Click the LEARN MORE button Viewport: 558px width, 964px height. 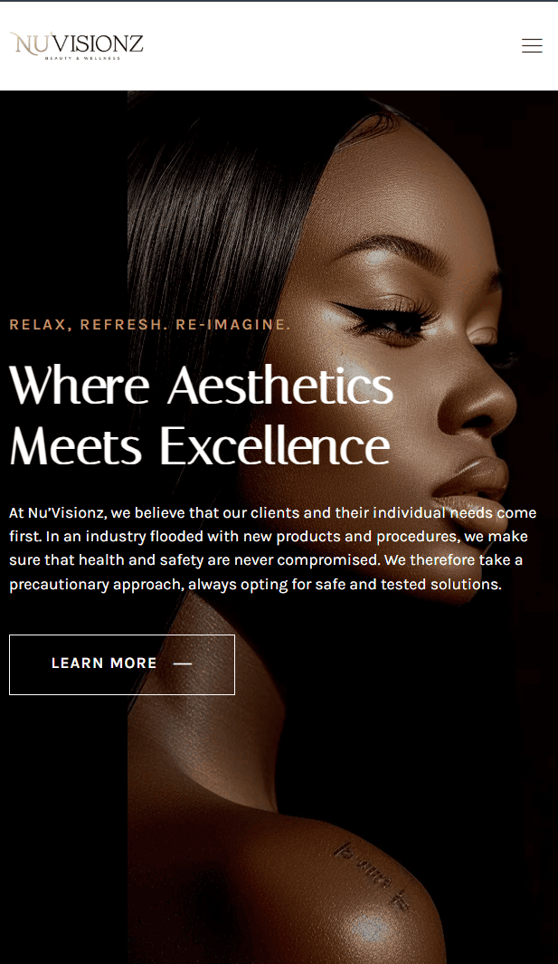coord(122,664)
